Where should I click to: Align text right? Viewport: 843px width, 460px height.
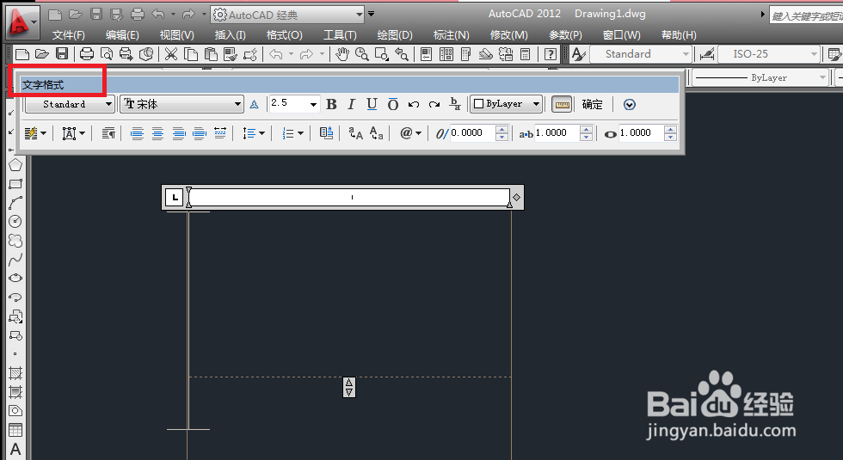click(x=179, y=133)
